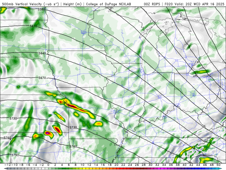Screen dimensions: 226x170
Task: Click the 46 value on the color scale
Action: click(x=205, y=165)
